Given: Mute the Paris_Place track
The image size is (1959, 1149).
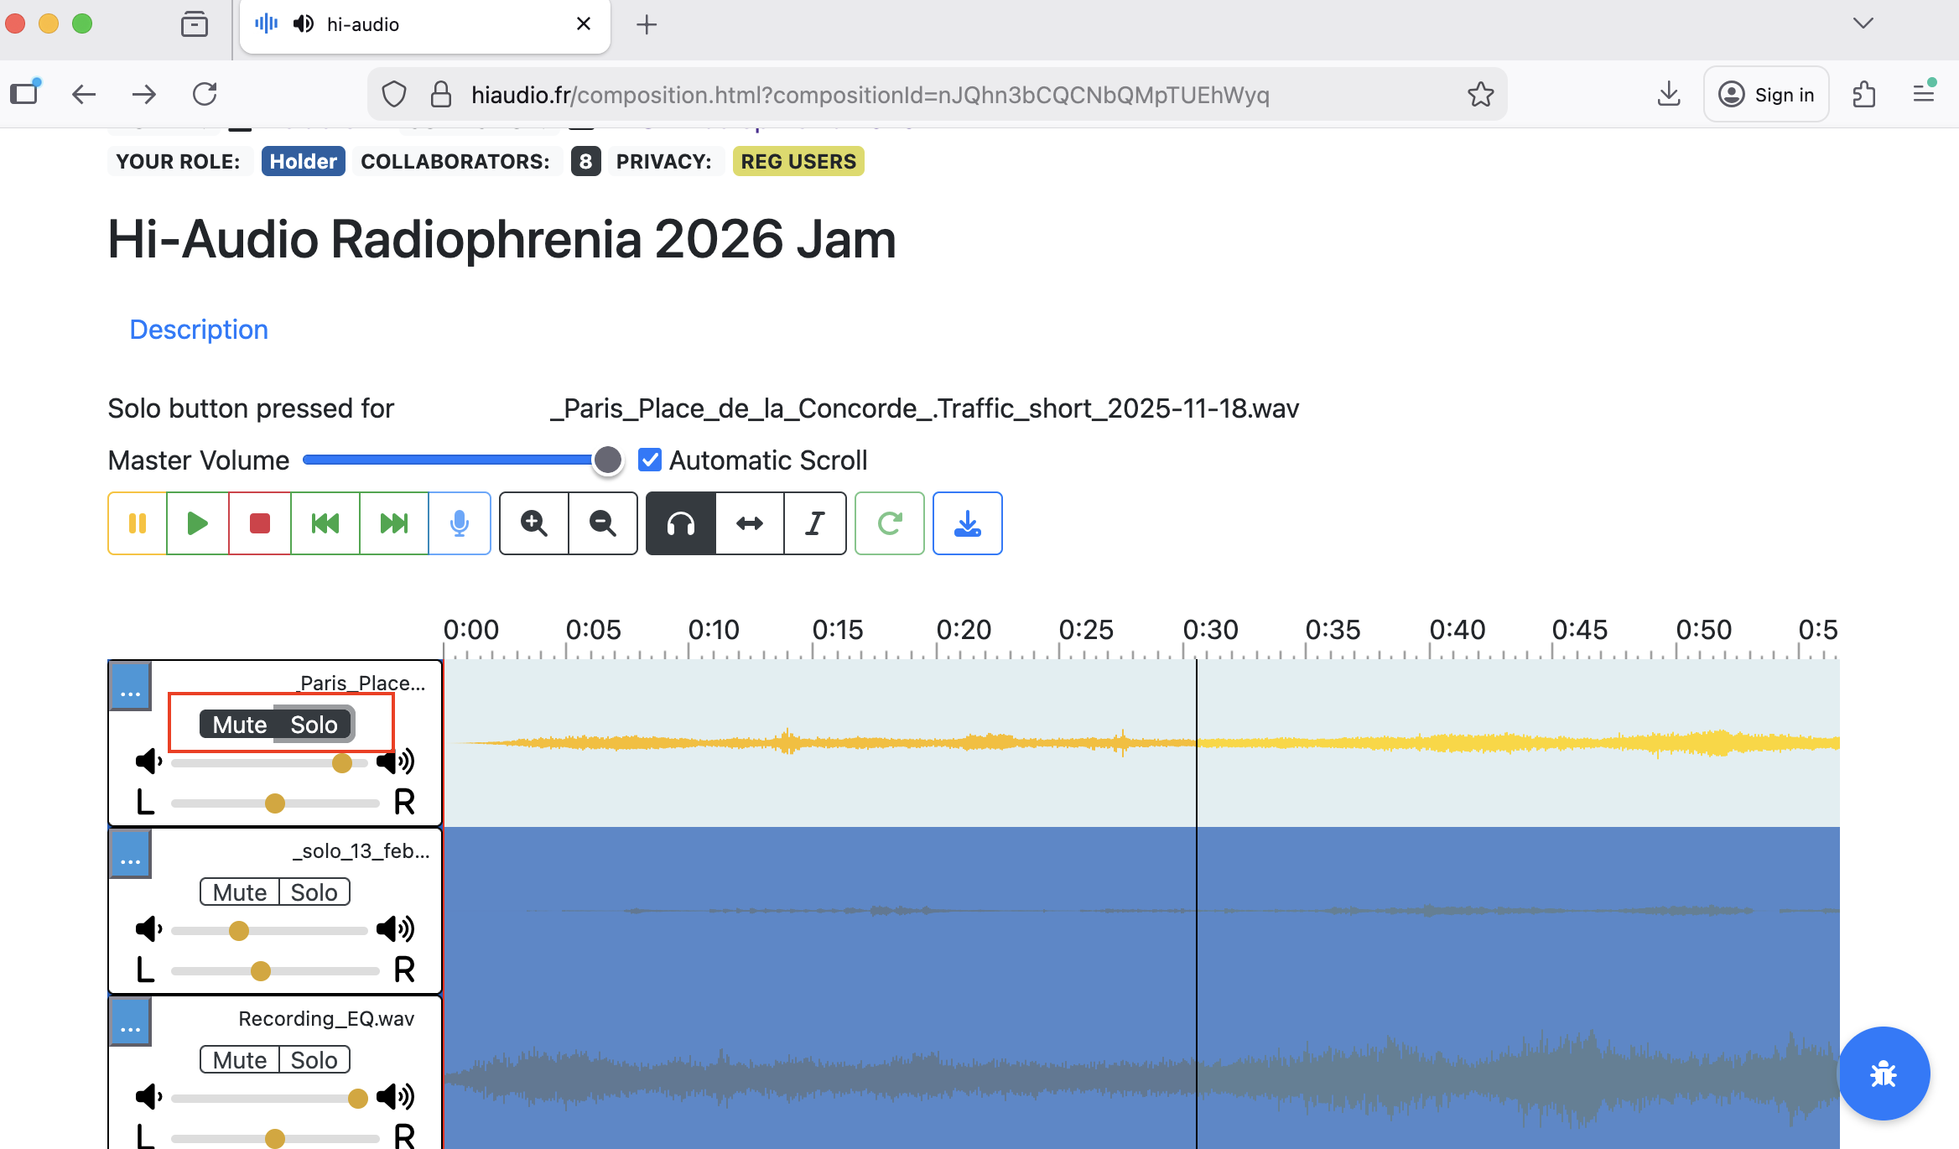Looking at the screenshot, I should 239,725.
